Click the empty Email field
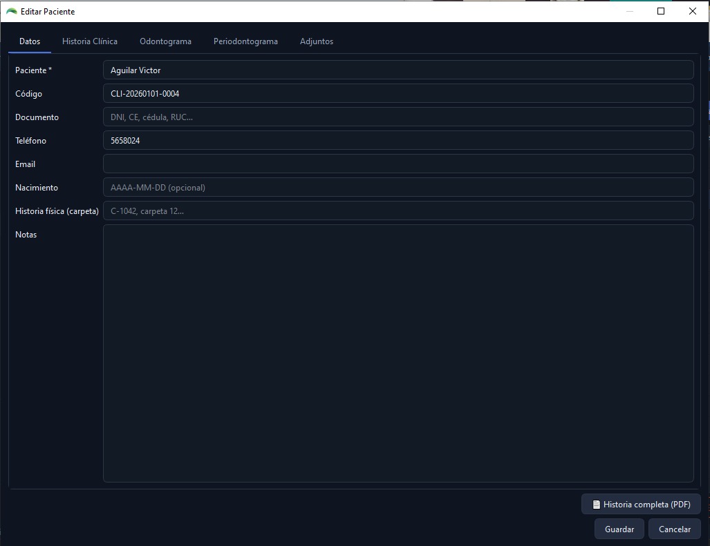 (398, 164)
